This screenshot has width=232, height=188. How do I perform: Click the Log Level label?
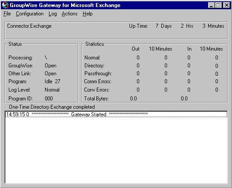pos(19,90)
